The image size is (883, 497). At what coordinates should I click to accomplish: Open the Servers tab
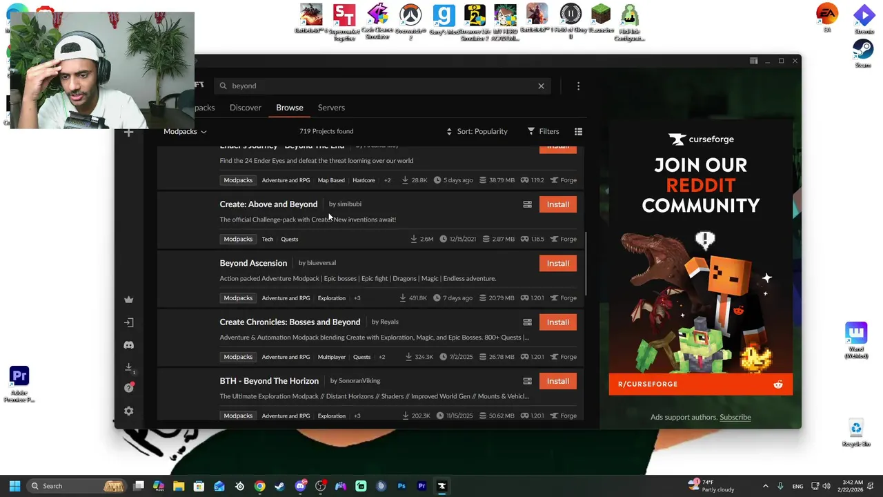331,108
